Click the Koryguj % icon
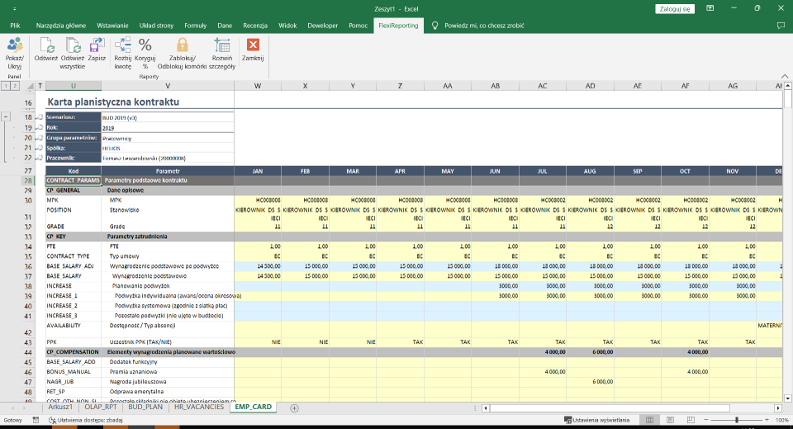The height and width of the screenshot is (429, 793). tap(145, 45)
